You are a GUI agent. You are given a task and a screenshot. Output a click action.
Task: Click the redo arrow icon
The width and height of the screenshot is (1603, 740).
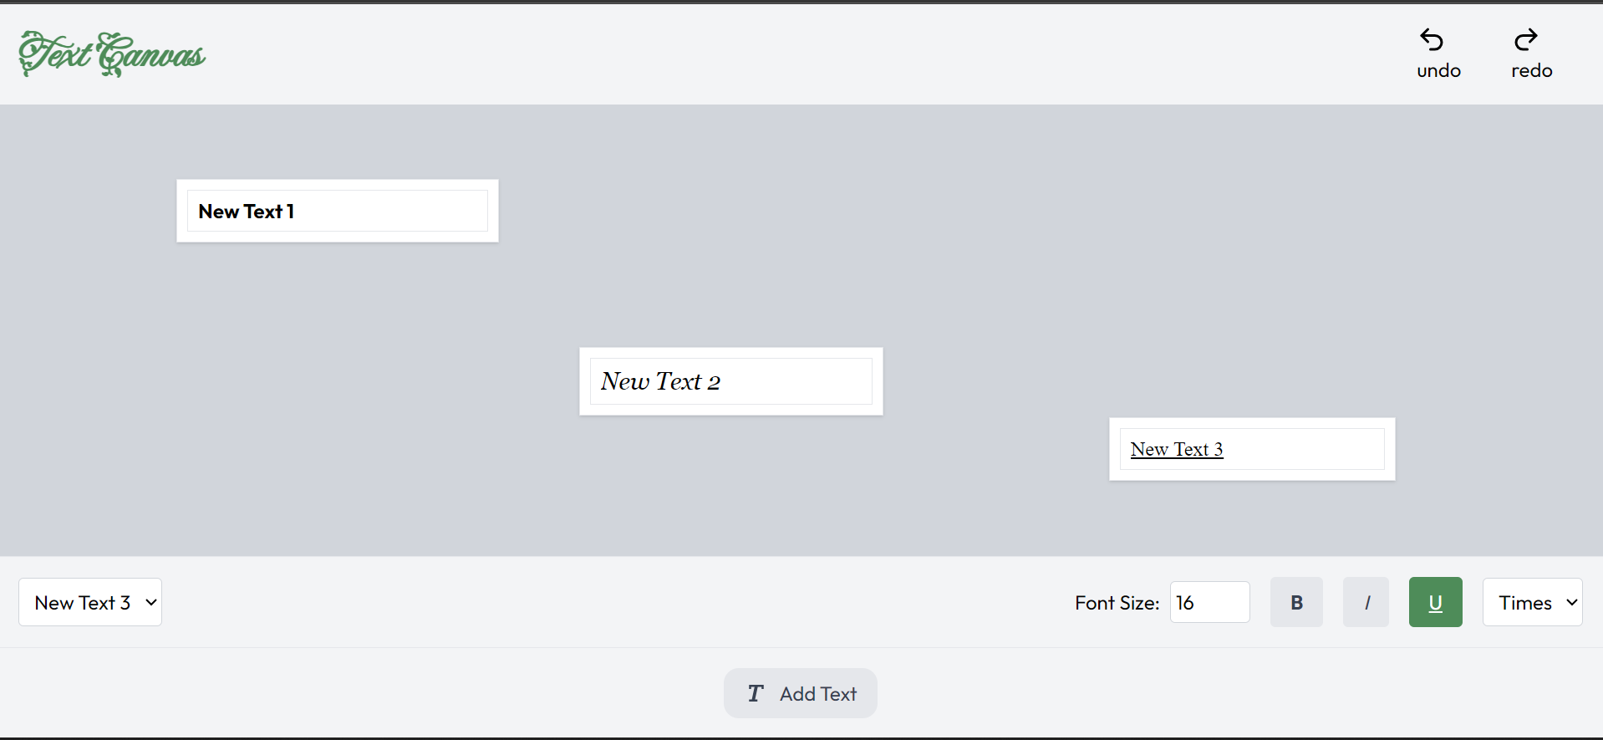click(x=1526, y=39)
